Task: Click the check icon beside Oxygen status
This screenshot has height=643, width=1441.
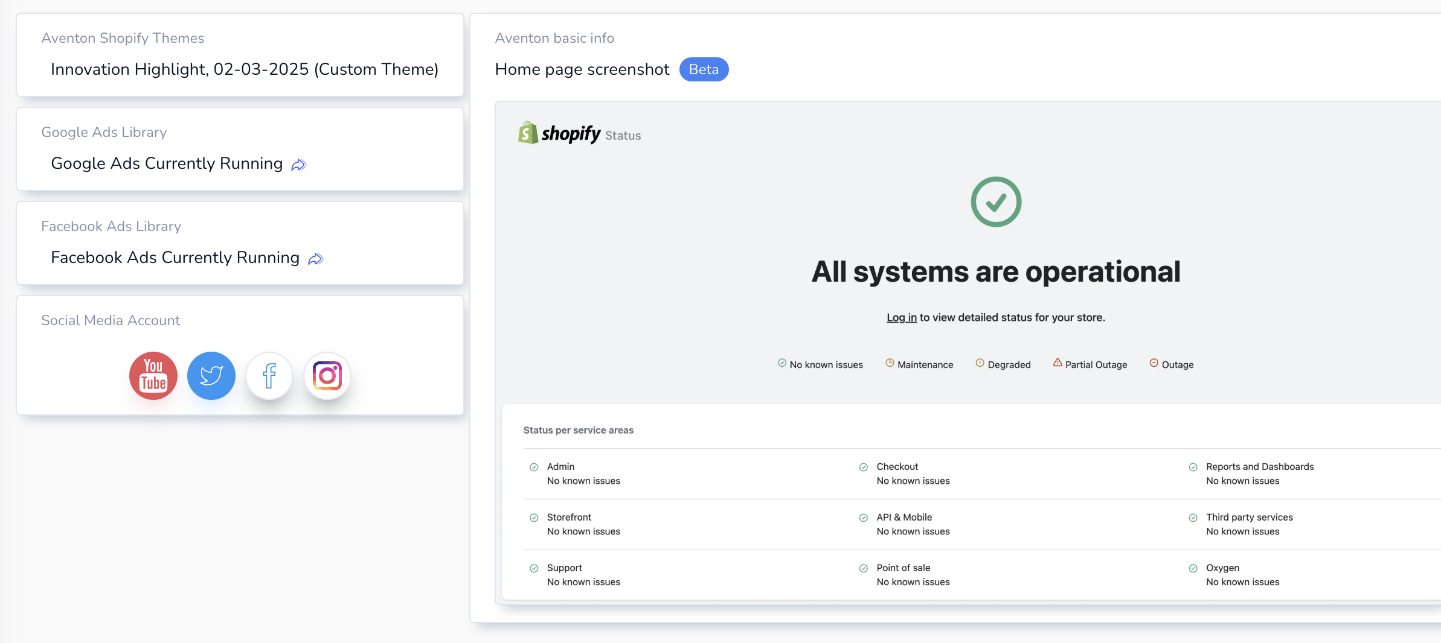Action: (x=1193, y=568)
